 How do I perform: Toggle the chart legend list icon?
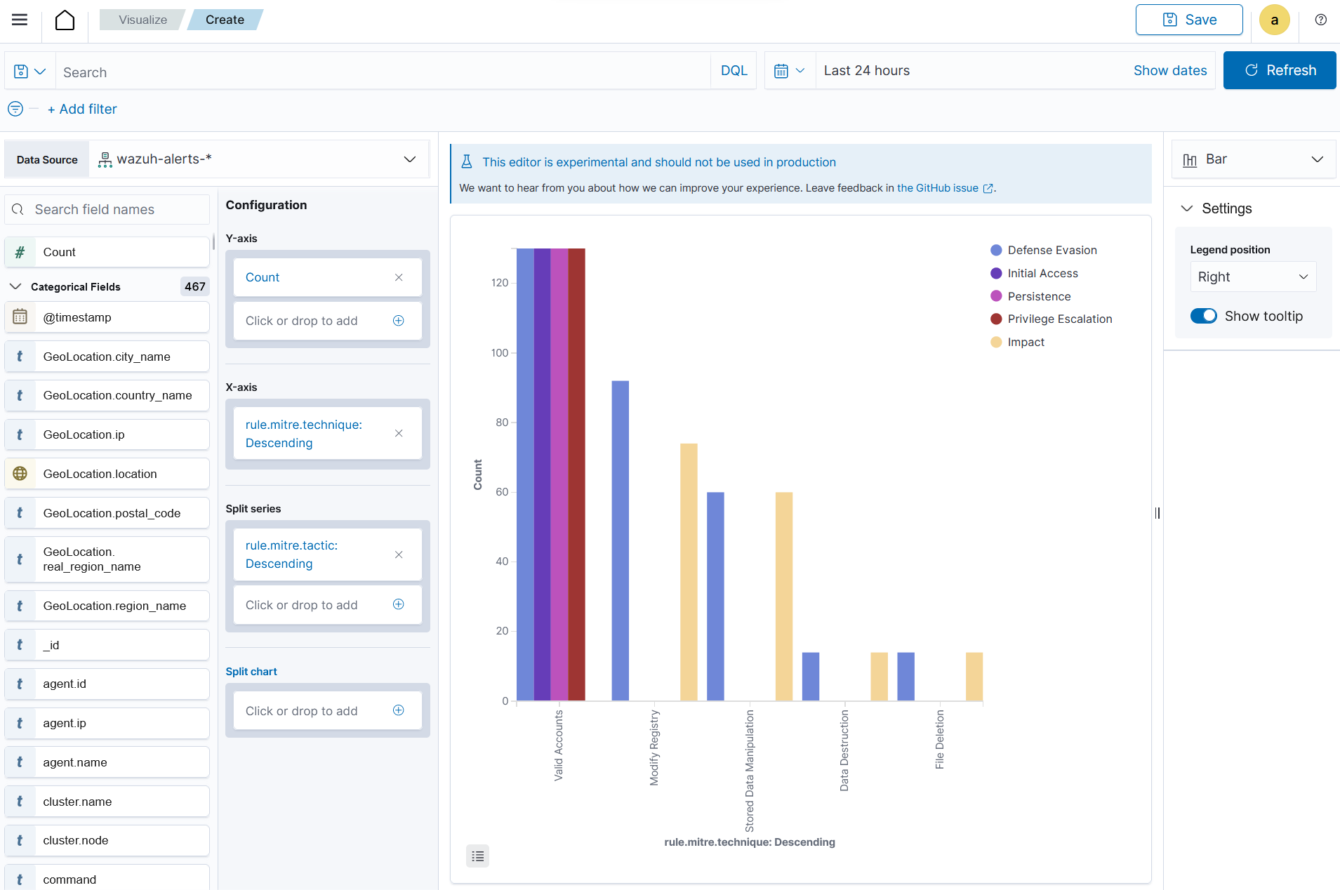point(477,856)
